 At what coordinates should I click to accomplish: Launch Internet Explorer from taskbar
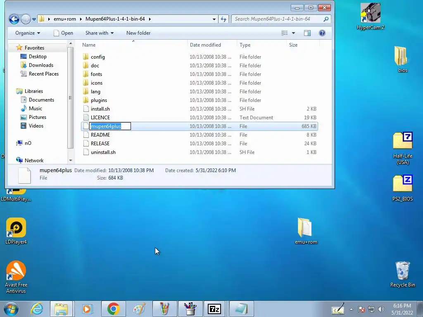point(37,309)
